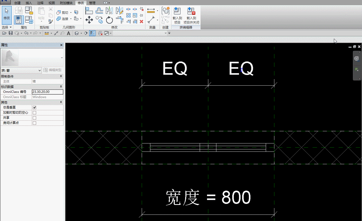Click the Text tool 'A' in quick access toolbar
This screenshot has width=362, height=221.
click(69, 33)
